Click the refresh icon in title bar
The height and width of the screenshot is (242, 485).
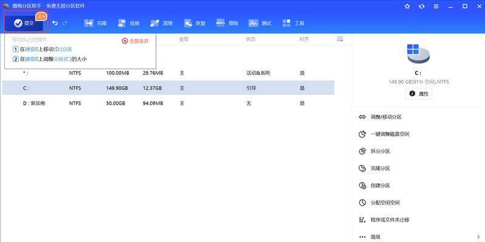tap(422, 6)
